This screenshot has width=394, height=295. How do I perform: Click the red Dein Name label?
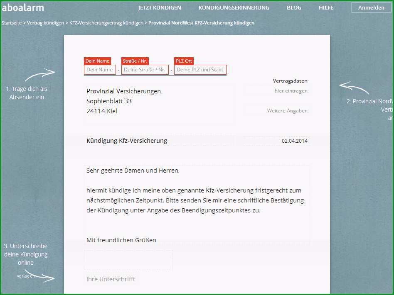[97, 61]
